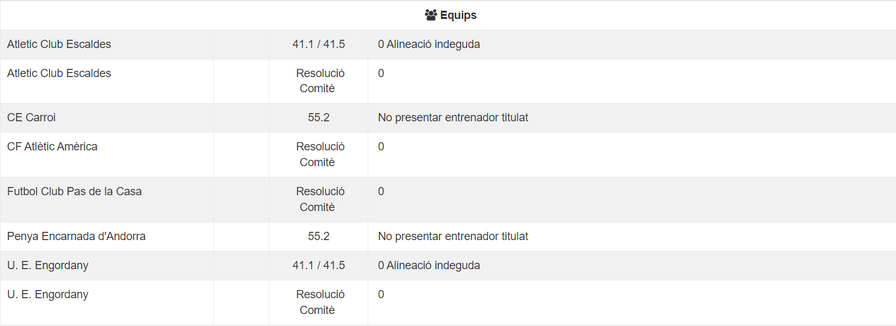The image size is (896, 326).
Task: Select Penya Encarnada's No presentar entrenador titulat text
Action: tap(453, 236)
